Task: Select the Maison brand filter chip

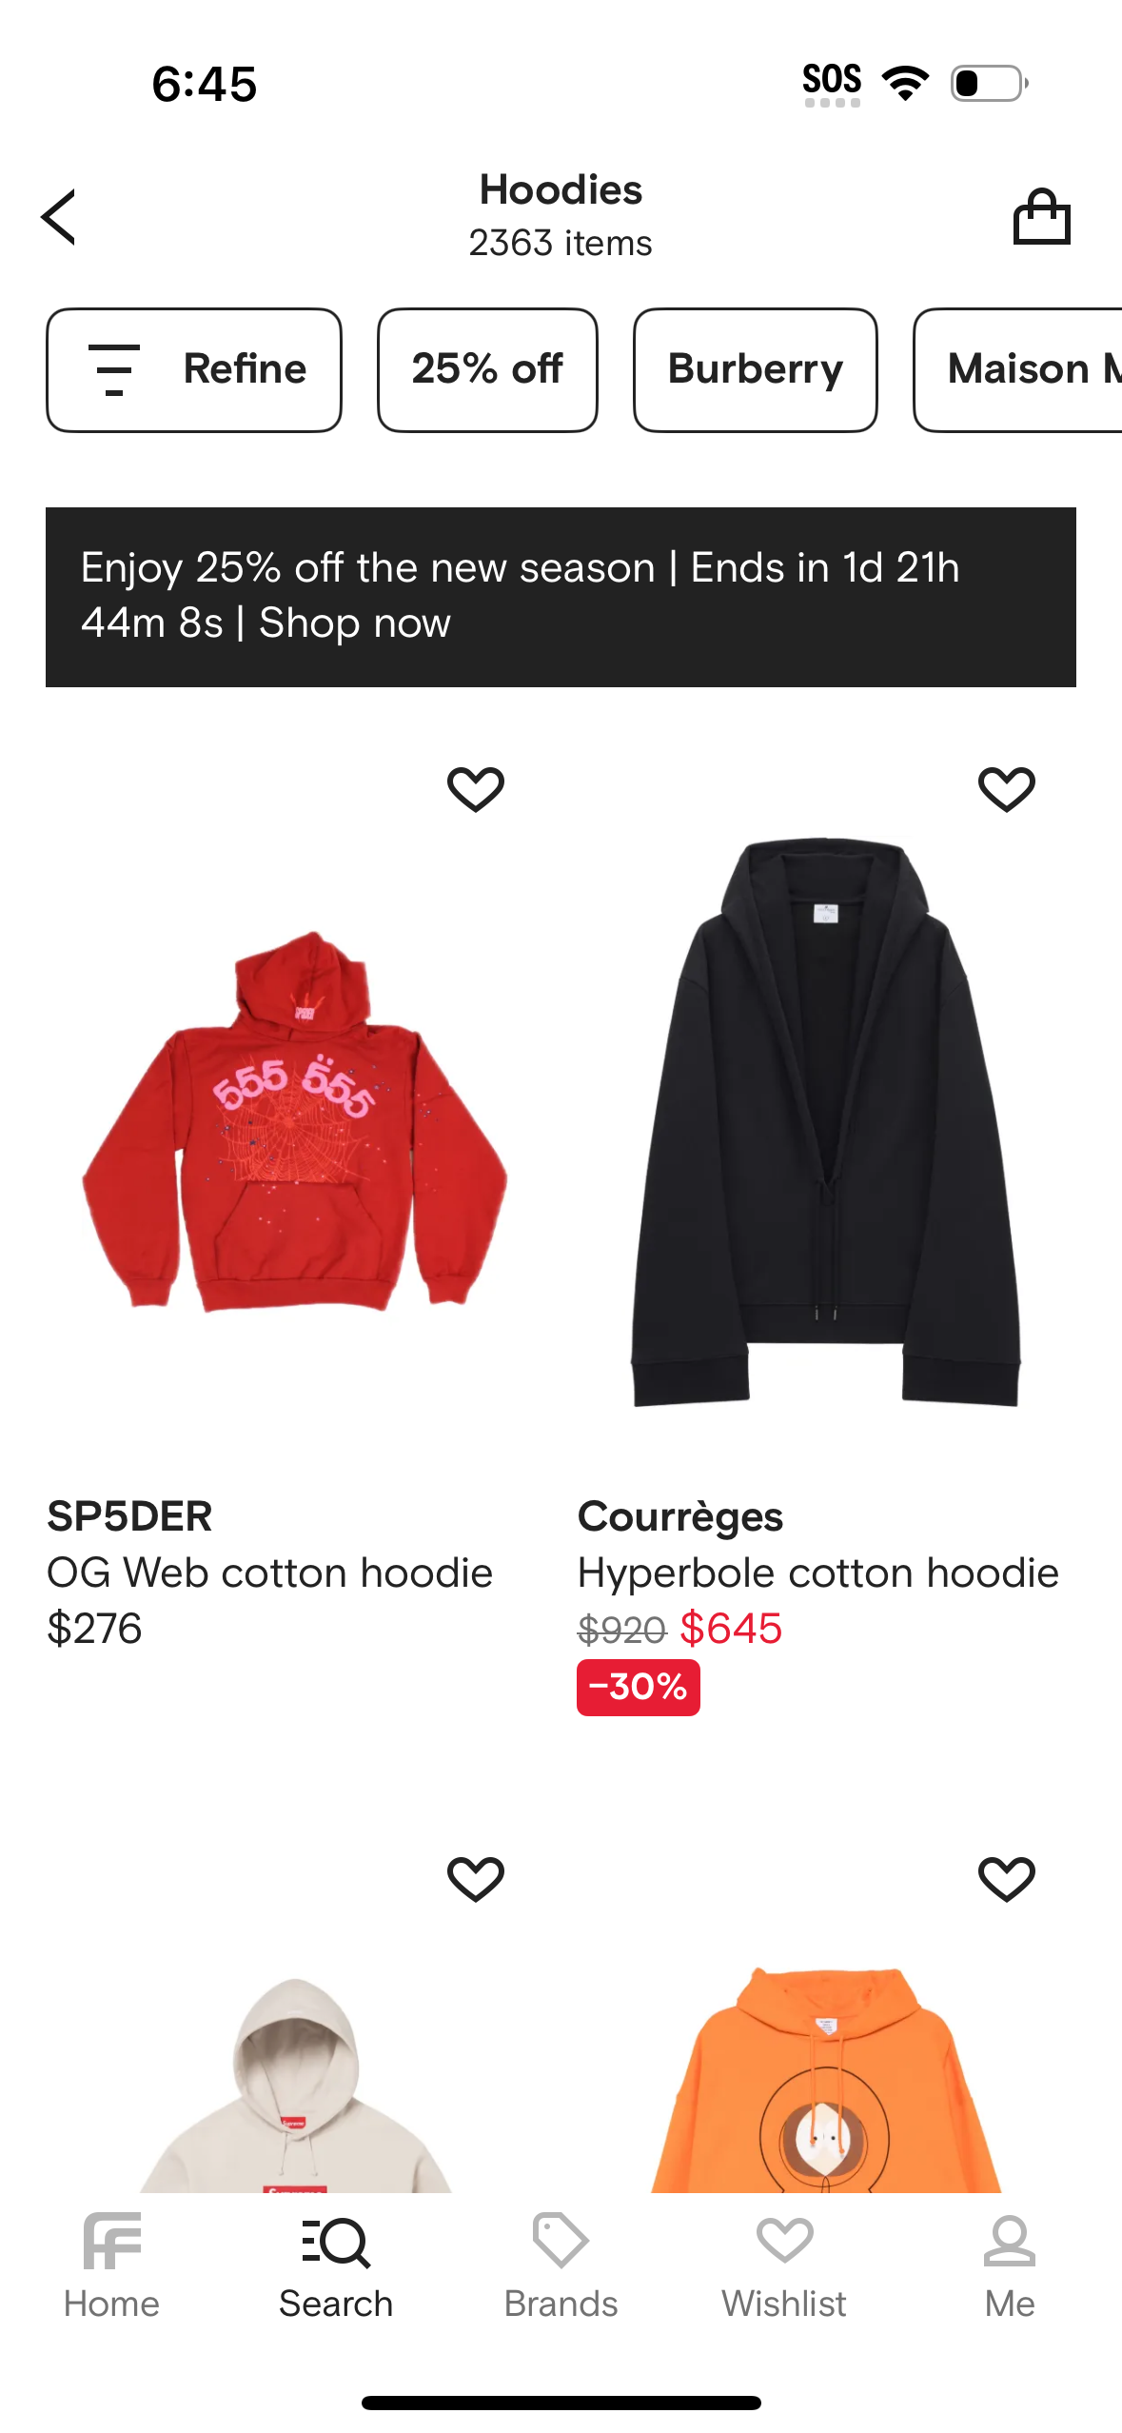Action: [x=1017, y=369]
